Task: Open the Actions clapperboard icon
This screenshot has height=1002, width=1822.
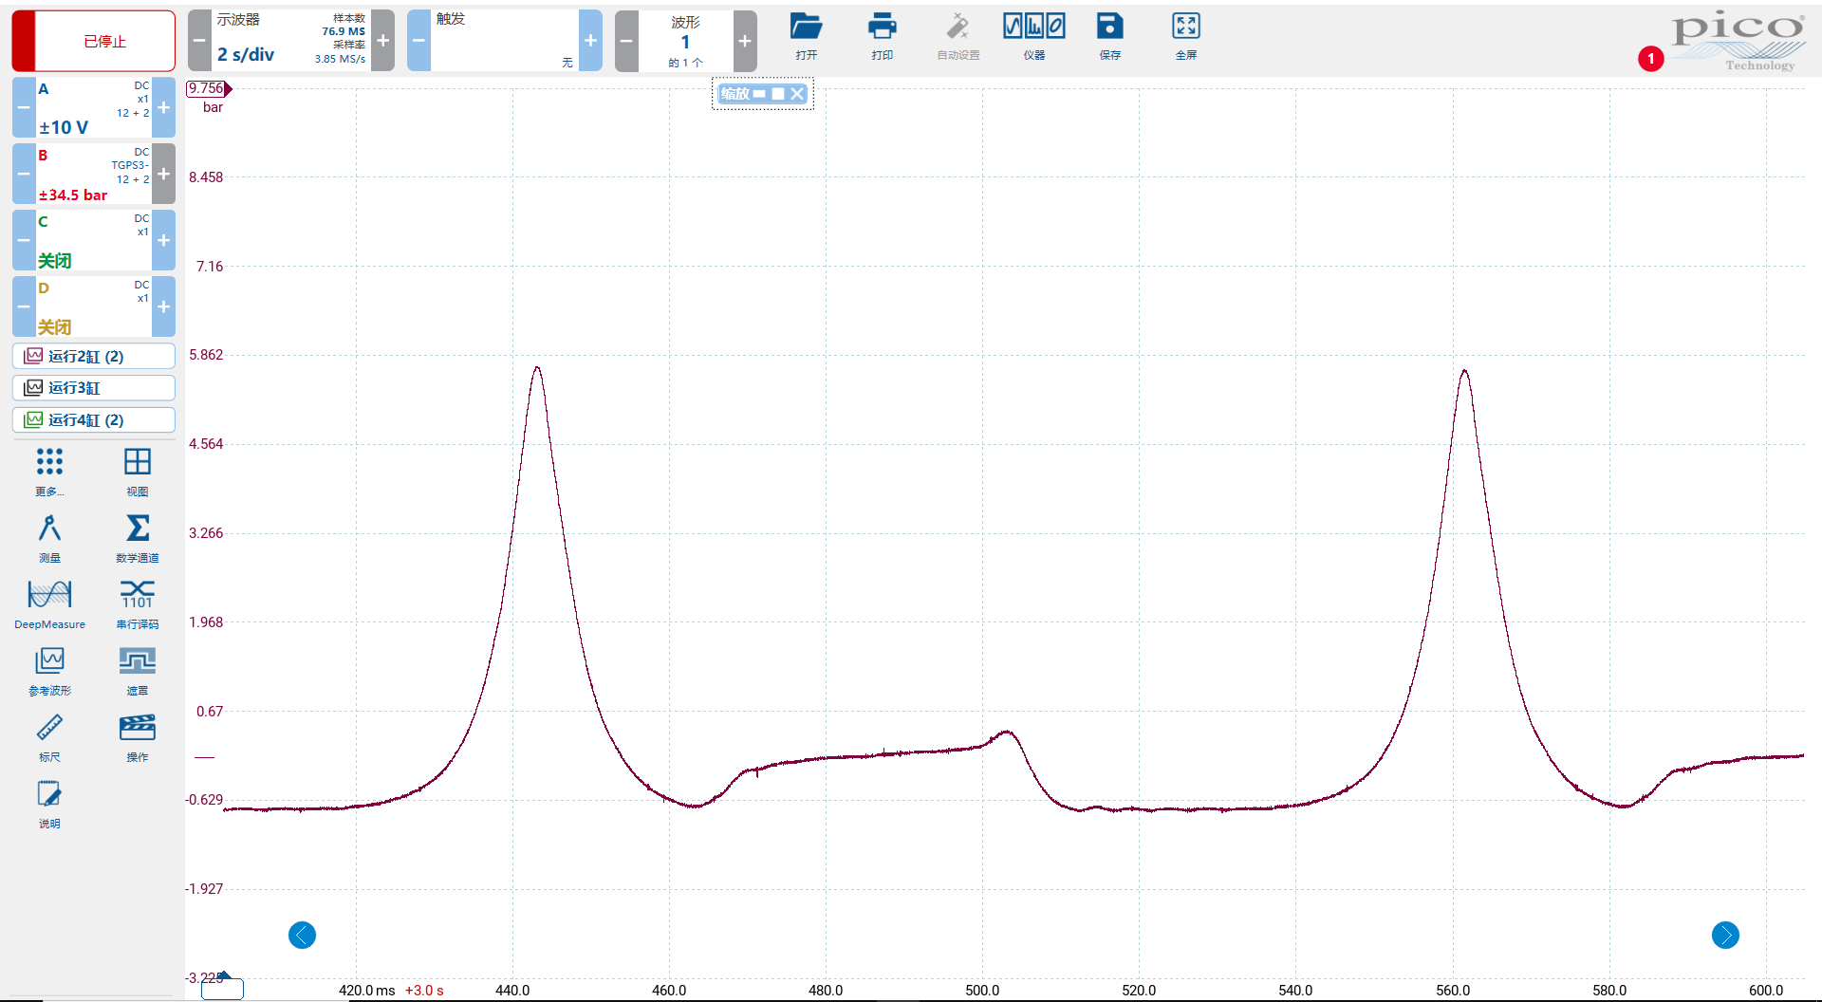Action: (x=138, y=736)
